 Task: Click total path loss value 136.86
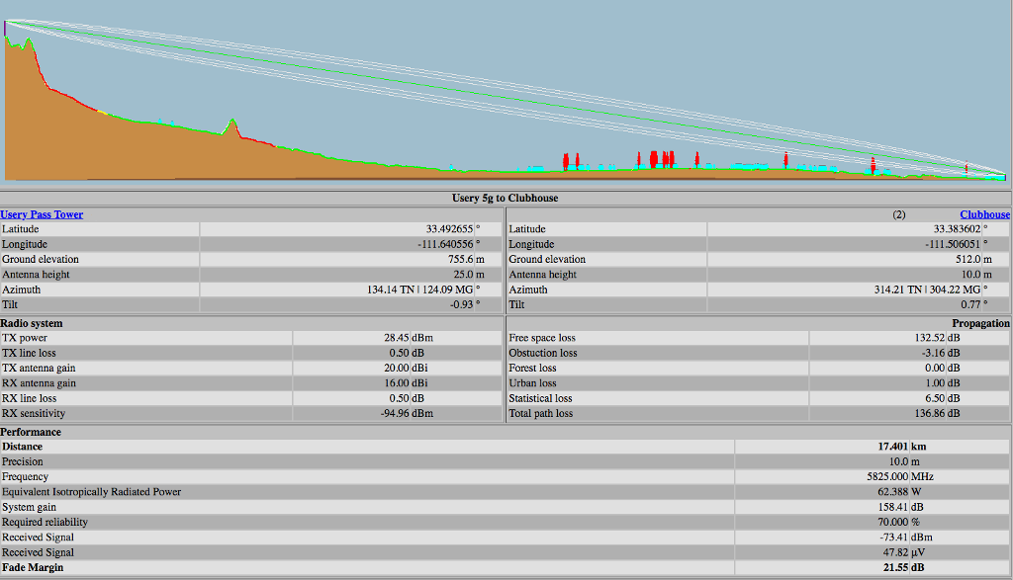click(x=930, y=413)
